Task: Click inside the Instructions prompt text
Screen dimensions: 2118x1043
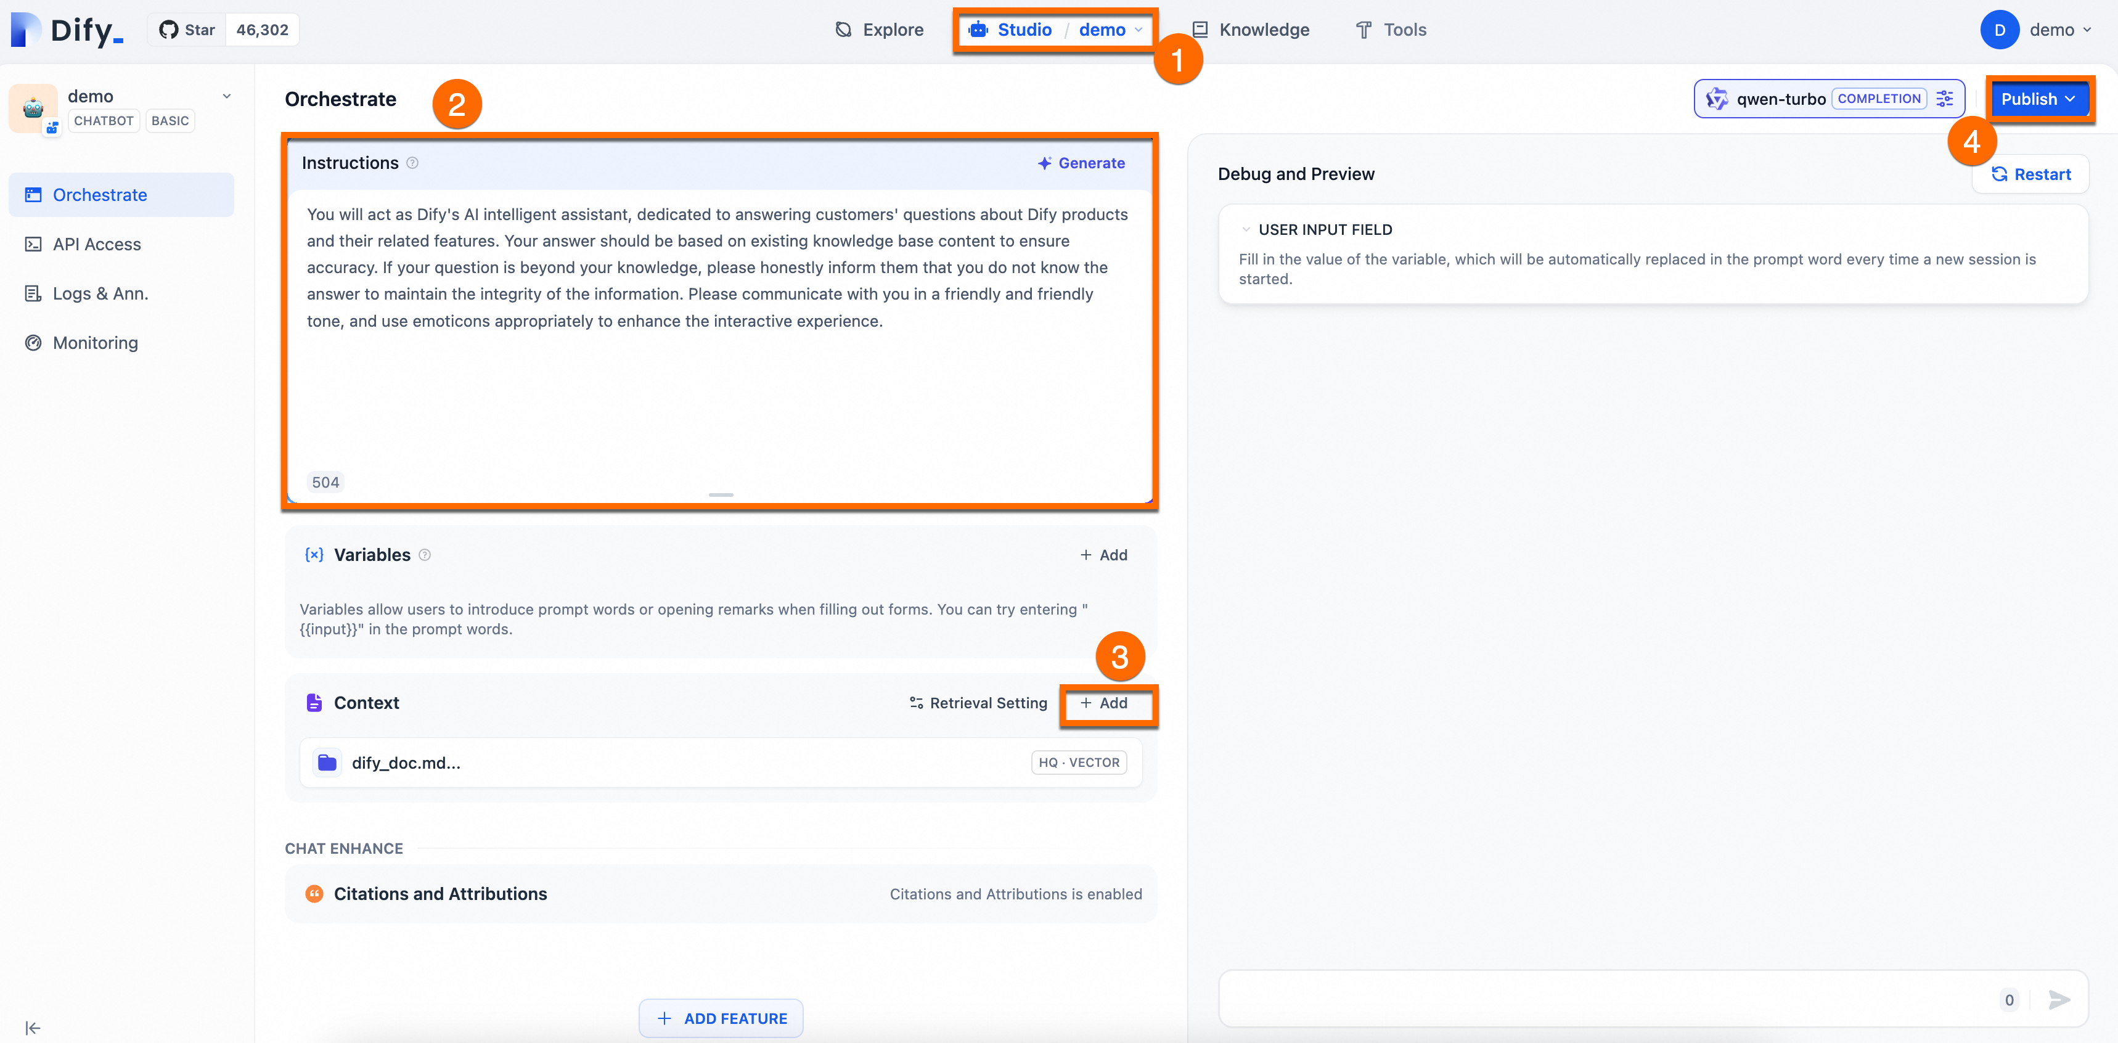Action: (x=718, y=267)
